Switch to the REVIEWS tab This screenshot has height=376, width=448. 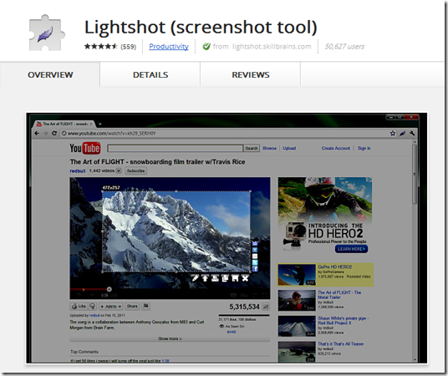pos(251,74)
